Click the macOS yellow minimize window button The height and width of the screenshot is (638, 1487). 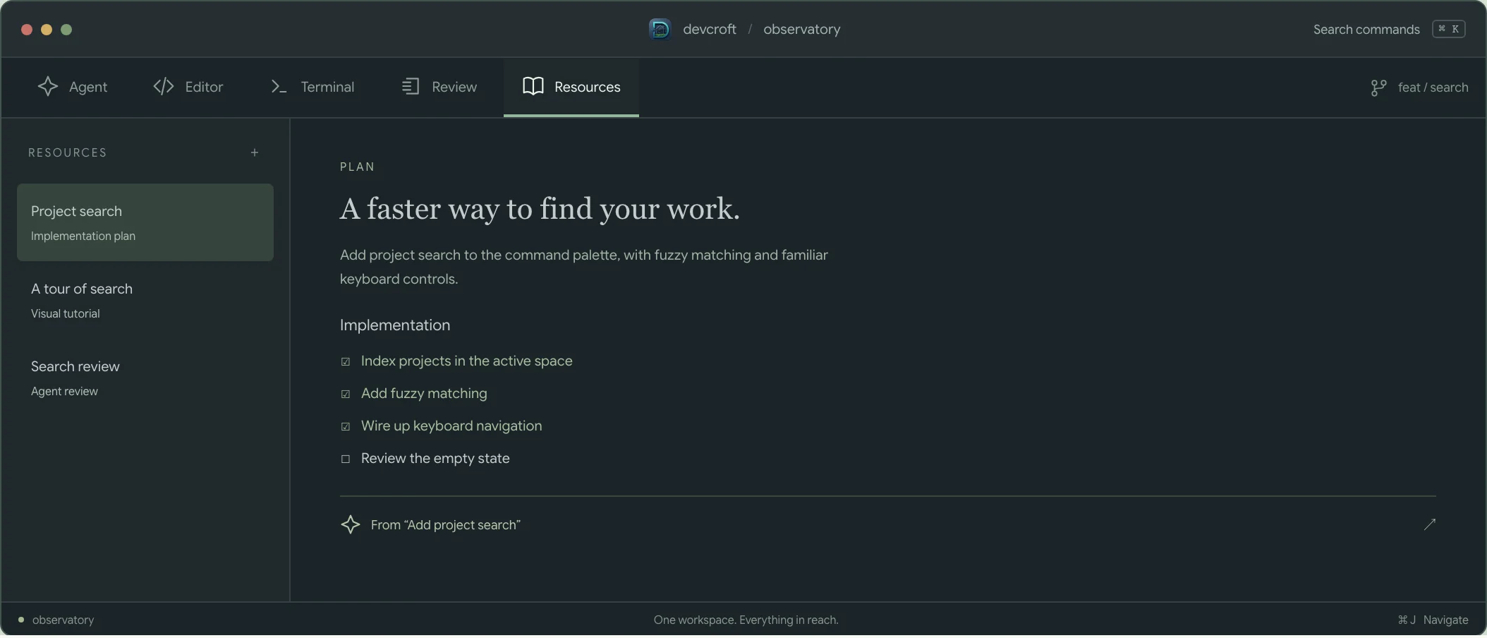47,30
